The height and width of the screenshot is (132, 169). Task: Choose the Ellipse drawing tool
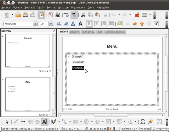37,122
